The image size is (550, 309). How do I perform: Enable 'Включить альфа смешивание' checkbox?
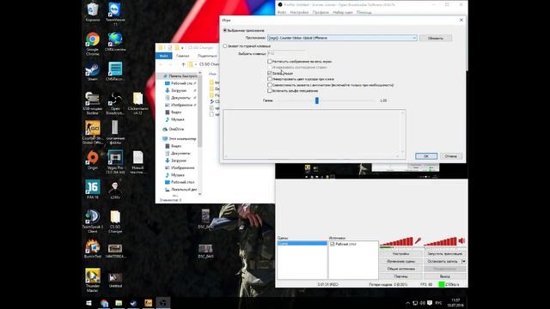point(269,91)
